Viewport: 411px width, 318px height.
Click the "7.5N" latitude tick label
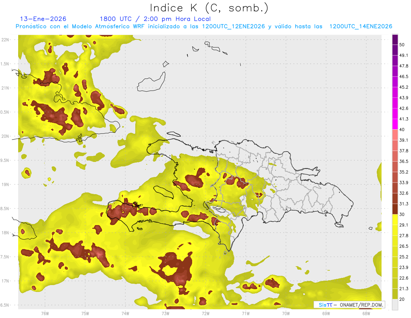pos(5,257)
